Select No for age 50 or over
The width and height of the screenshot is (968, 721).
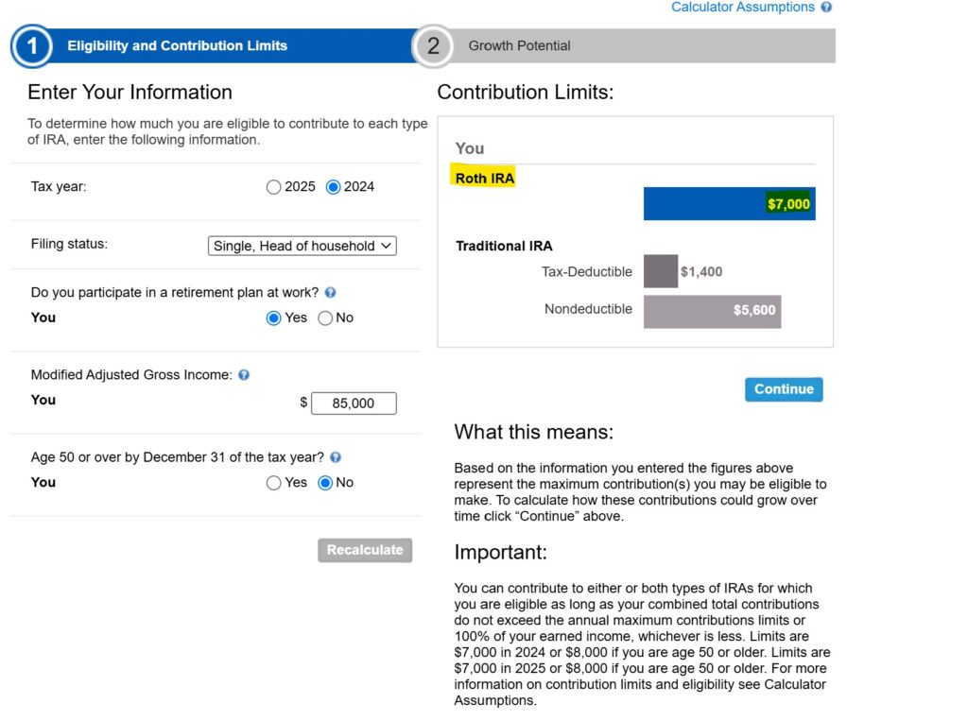pos(325,483)
